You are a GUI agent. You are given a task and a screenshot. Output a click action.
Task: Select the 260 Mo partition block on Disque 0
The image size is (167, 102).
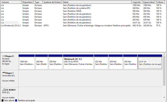pyautogui.click(x=41, y=62)
